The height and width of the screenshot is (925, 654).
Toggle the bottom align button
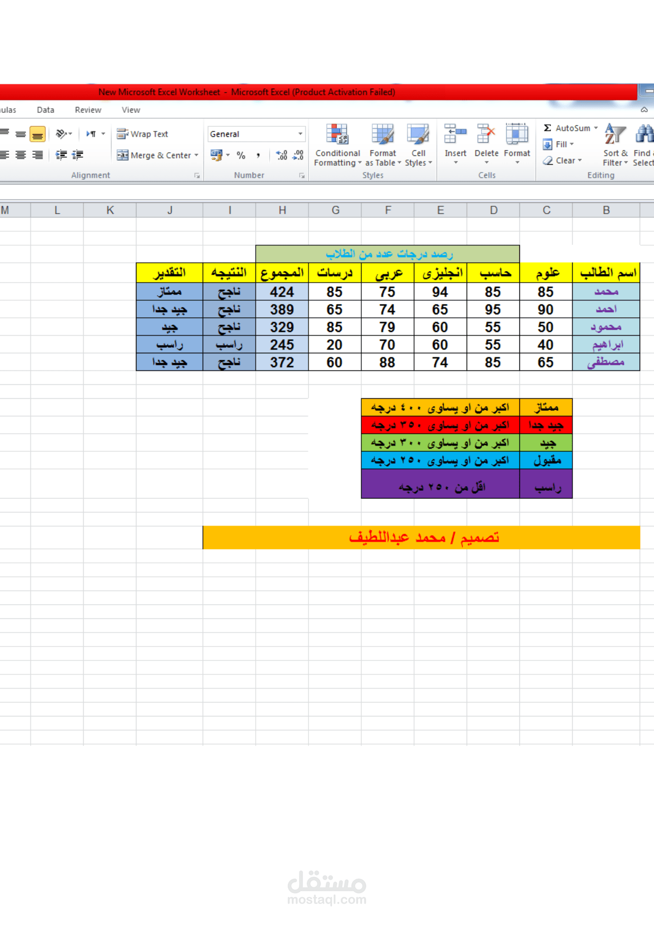click(37, 134)
